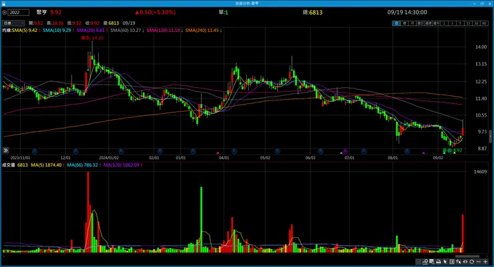Click the MA(5) 1874.40 volume label
The image size is (494, 267).
(46, 165)
